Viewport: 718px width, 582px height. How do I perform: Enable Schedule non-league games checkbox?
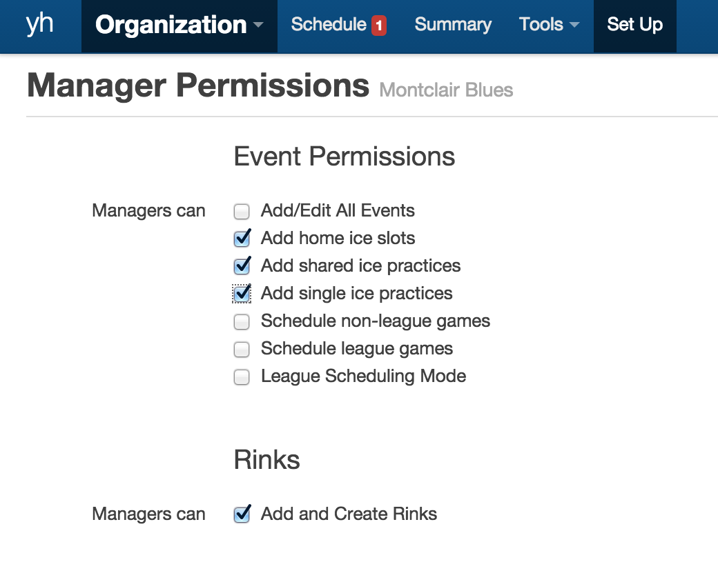[x=242, y=321]
